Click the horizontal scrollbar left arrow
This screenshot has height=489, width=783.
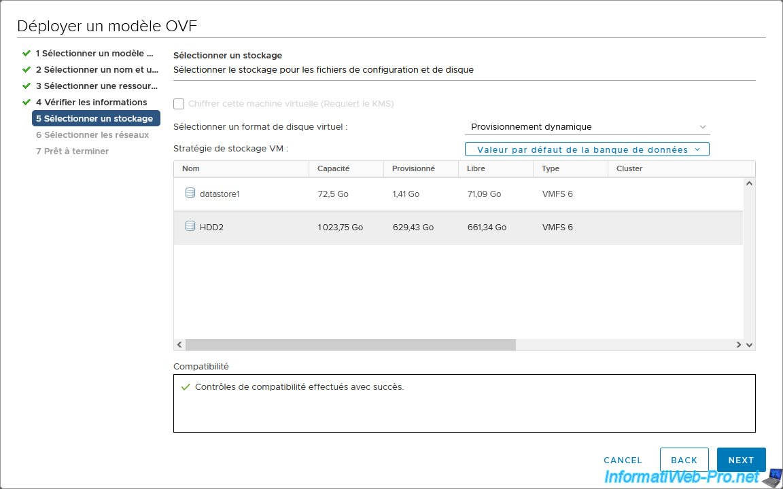pyautogui.click(x=179, y=345)
